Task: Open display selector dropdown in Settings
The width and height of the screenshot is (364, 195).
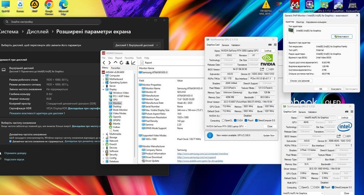Action: click(x=137, y=45)
